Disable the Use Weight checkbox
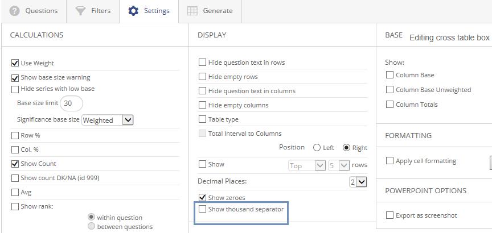This screenshot has height=233, width=492. tap(15, 63)
